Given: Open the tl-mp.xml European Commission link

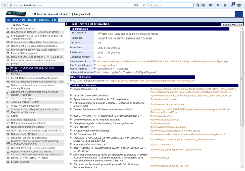Looking at the screenshot, I should coord(152,81).
